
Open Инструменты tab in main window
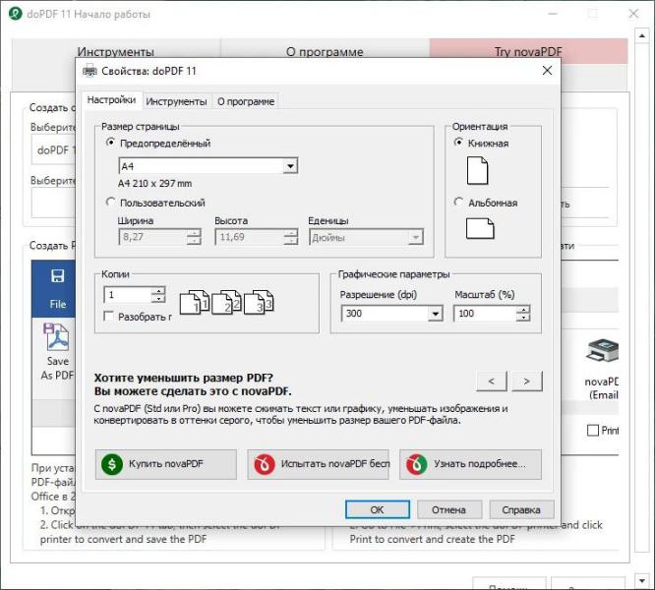116,51
